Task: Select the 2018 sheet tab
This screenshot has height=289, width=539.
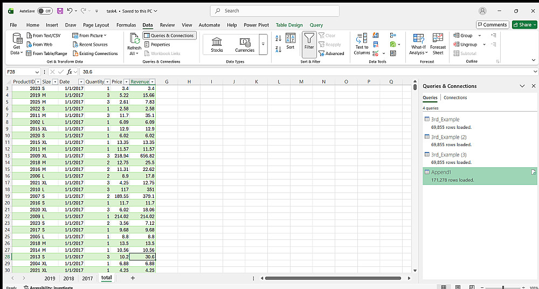Action: click(69, 278)
